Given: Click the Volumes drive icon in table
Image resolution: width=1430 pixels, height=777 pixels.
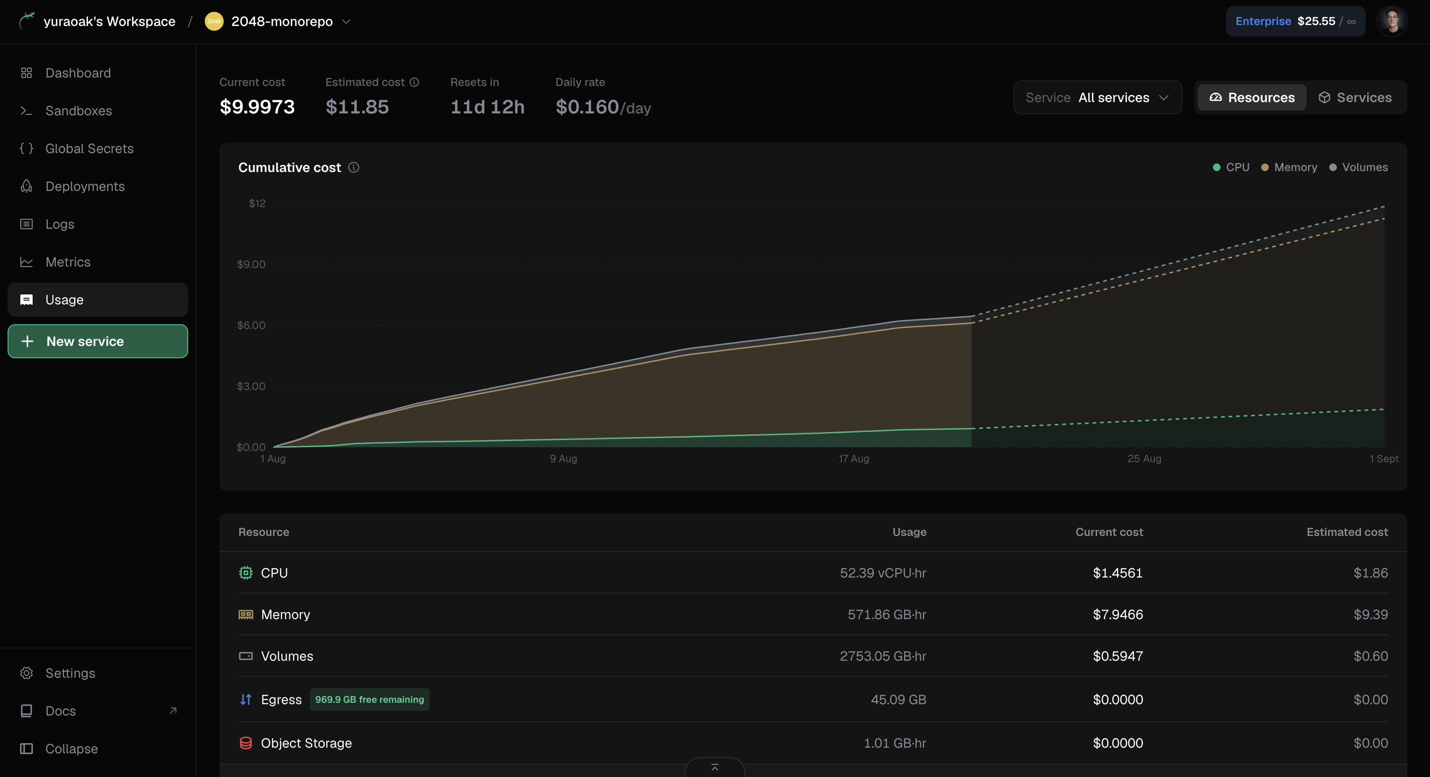Looking at the screenshot, I should point(245,656).
